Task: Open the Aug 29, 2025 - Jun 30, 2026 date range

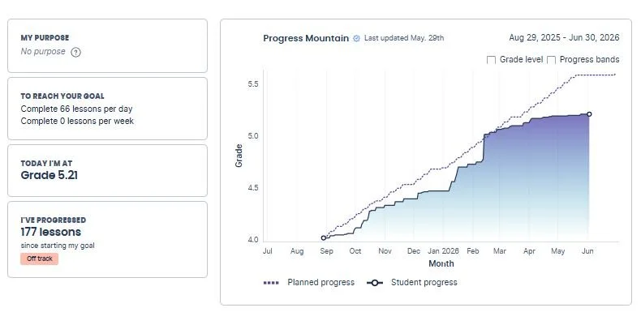Action: coord(564,38)
